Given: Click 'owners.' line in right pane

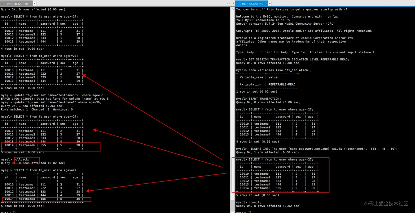Looking at the screenshot, I should click(242, 45).
